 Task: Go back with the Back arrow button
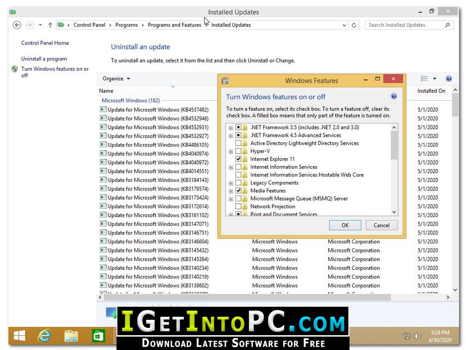point(17,25)
